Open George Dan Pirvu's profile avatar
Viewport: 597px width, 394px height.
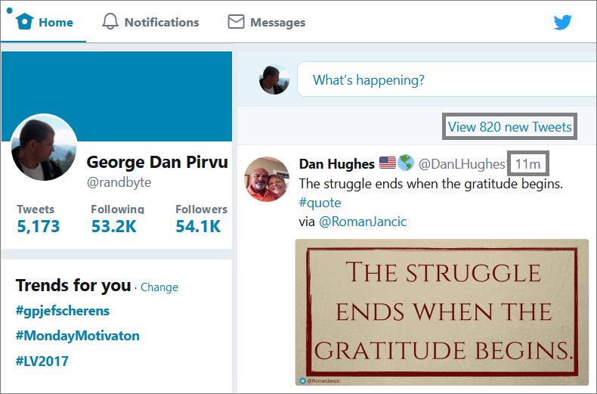[x=44, y=147]
